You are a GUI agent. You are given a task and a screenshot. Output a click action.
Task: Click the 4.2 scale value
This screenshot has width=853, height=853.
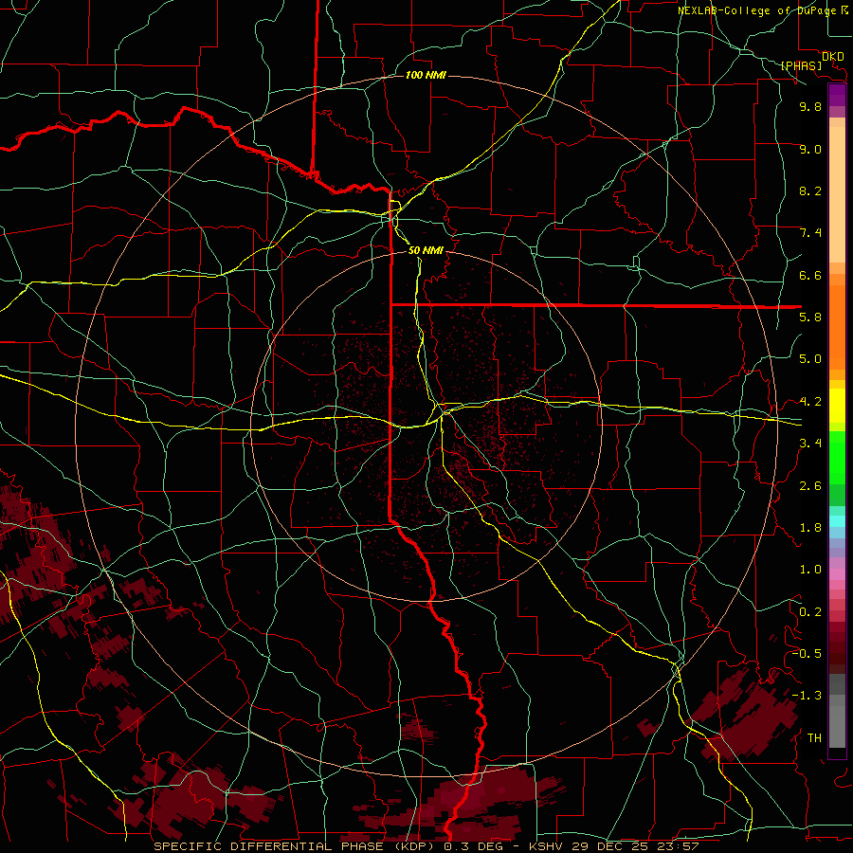click(810, 402)
